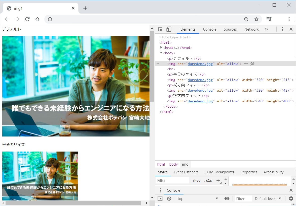This screenshot has width=296, height=206.
Task: Open the ellipsis actions for selected node
Action: (x=157, y=64)
